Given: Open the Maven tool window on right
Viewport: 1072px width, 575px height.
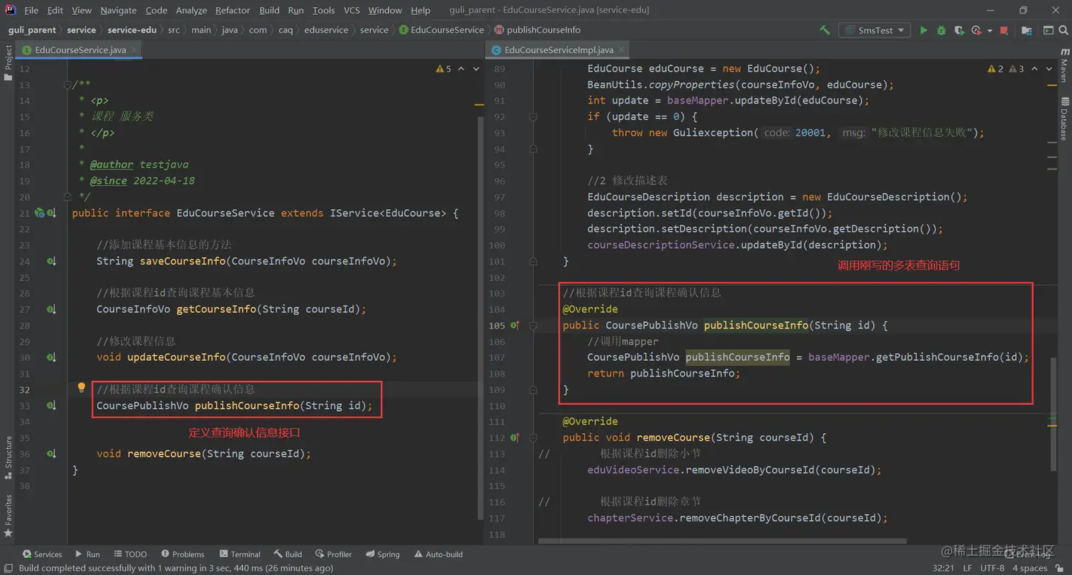Looking at the screenshot, I should point(1064,66).
